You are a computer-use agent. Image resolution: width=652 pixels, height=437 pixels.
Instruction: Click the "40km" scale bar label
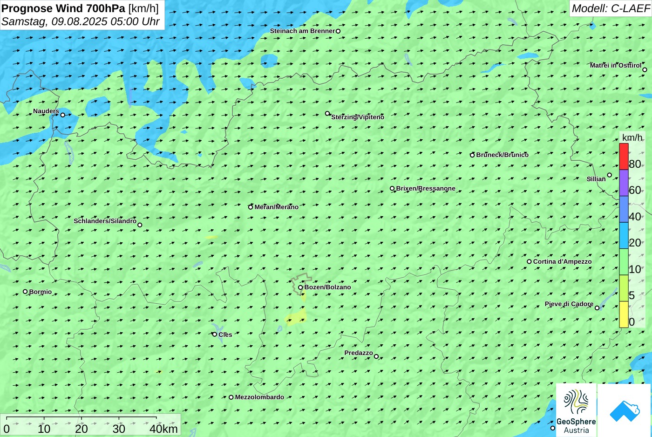click(163, 429)
